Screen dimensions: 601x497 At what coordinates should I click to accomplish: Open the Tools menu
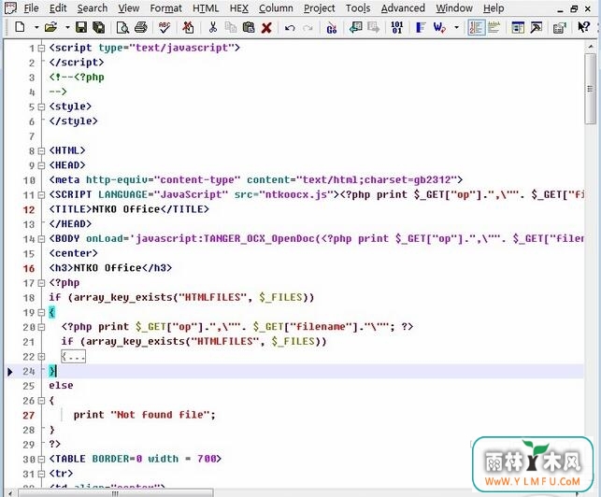[x=358, y=8]
